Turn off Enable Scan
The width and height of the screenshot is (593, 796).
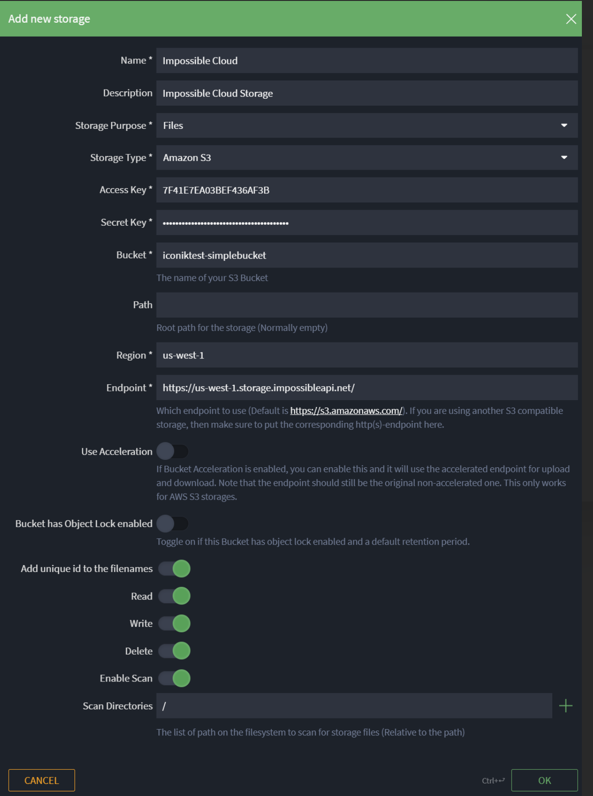[x=174, y=678]
